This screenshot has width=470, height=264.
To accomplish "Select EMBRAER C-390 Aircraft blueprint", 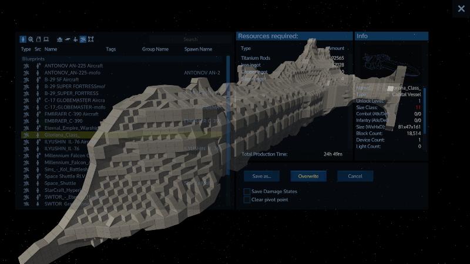I will tap(71, 114).
